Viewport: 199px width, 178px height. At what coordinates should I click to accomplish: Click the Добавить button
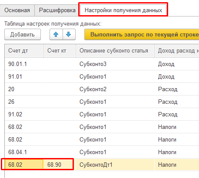[x=23, y=34]
